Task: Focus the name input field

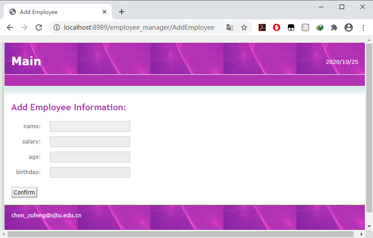Action: [90, 126]
